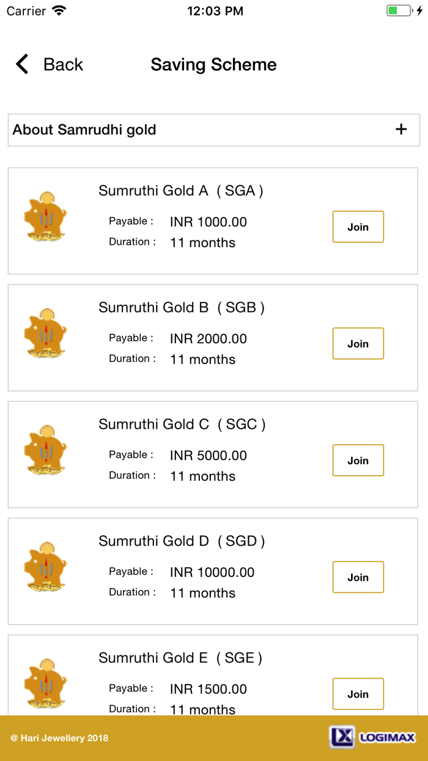Join the Sumruthi Gold C scheme

tap(358, 461)
